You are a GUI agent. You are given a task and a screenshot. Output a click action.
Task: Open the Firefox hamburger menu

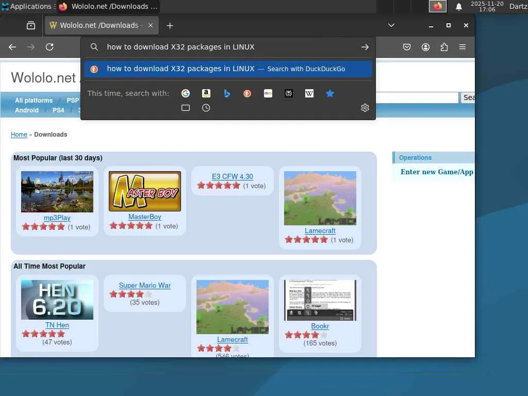pyautogui.click(x=463, y=47)
